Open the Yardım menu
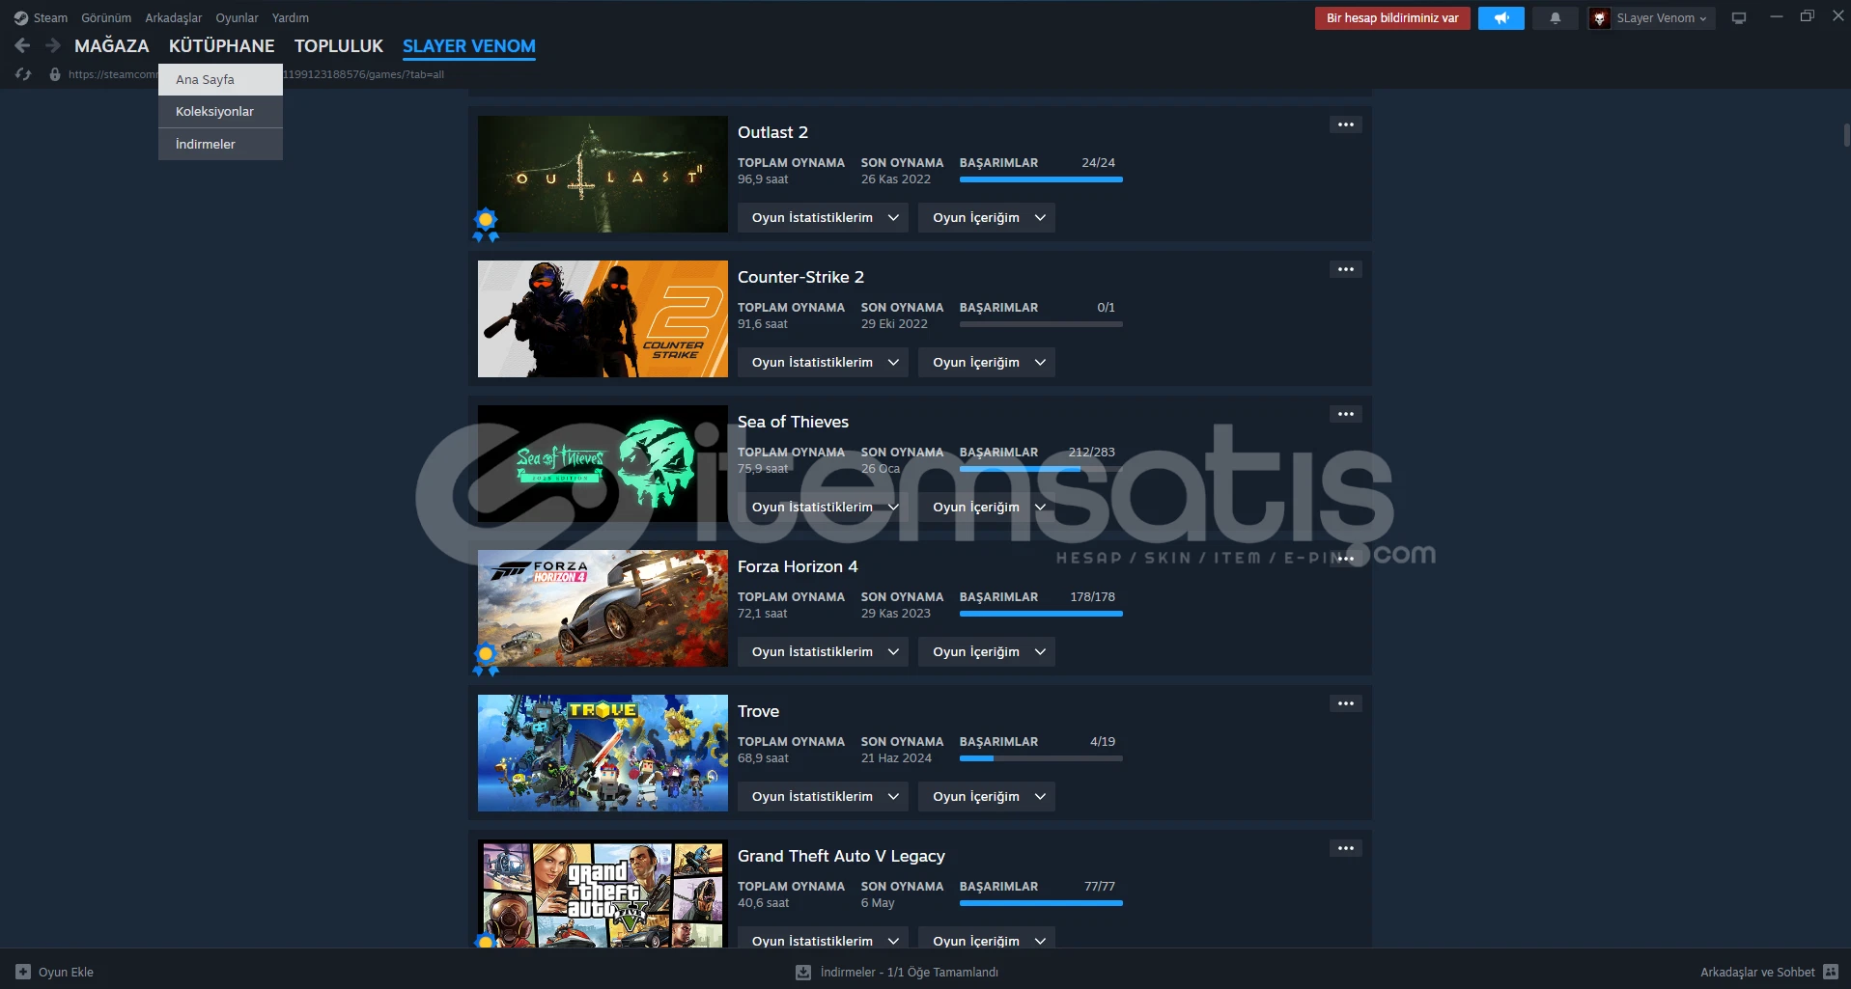Image resolution: width=1851 pixels, height=989 pixels. 291,18
